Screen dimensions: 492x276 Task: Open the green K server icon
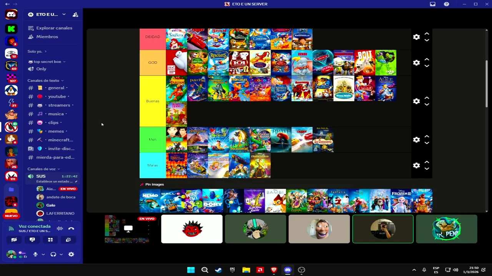11,28
